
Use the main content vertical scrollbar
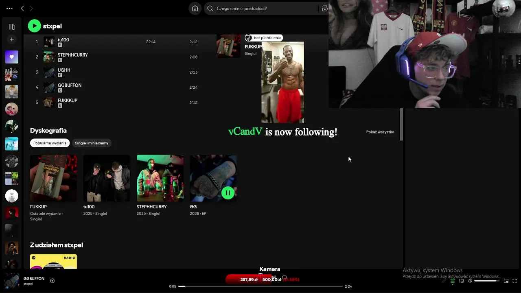pos(401,125)
